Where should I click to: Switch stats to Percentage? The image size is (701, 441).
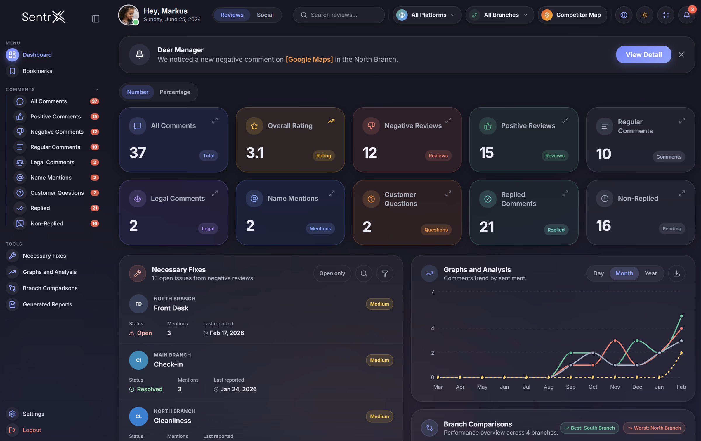[x=175, y=92]
